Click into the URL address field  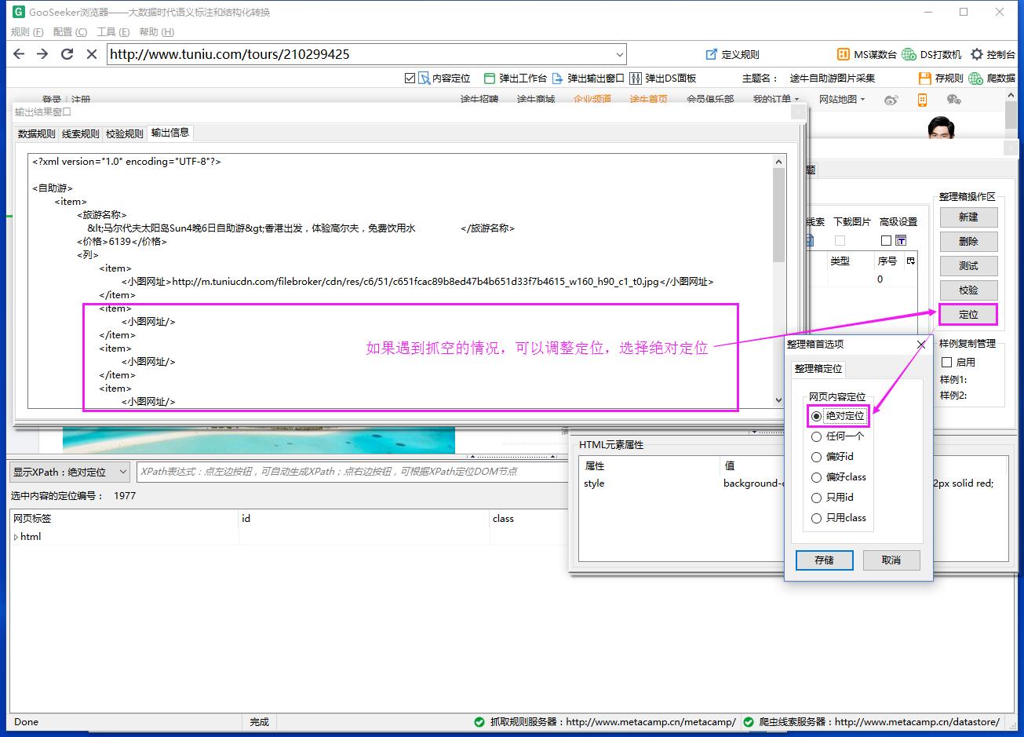coord(359,54)
